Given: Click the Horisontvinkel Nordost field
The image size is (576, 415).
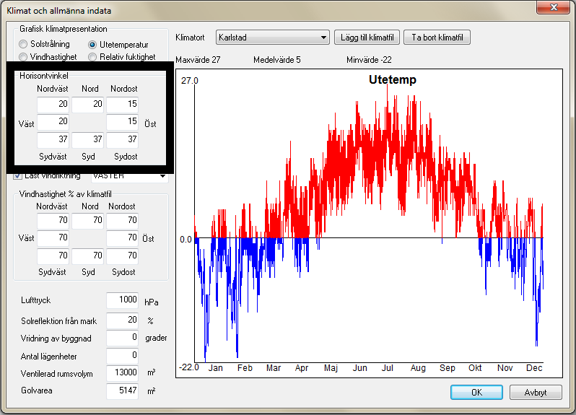Looking at the screenshot, I should tap(122, 105).
